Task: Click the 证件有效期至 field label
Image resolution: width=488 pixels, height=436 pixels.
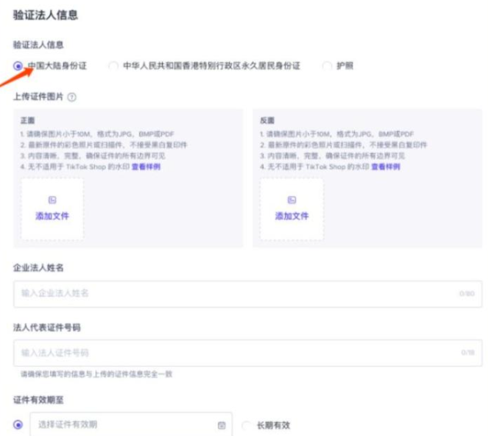Action: pyautogui.click(x=40, y=400)
